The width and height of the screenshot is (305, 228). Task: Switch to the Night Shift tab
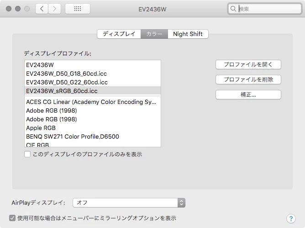[188, 34]
